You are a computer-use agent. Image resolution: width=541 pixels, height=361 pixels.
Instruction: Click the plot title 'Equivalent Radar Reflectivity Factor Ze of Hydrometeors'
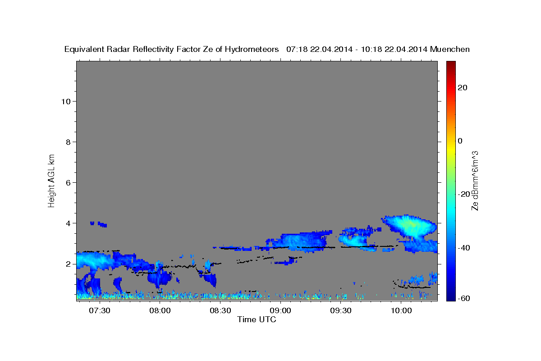(172, 49)
